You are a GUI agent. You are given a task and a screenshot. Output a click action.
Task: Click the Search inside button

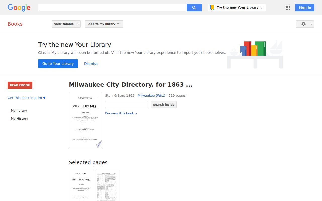[164, 104]
